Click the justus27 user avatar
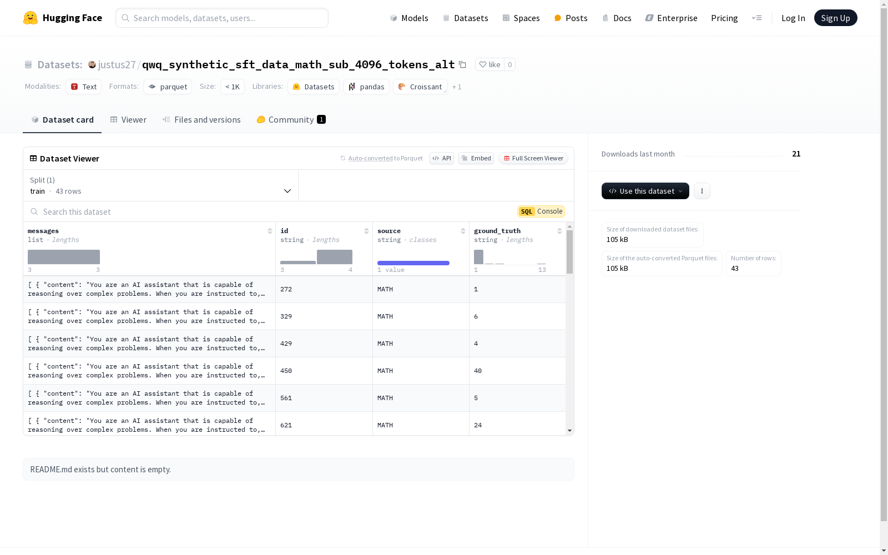 tap(92, 64)
